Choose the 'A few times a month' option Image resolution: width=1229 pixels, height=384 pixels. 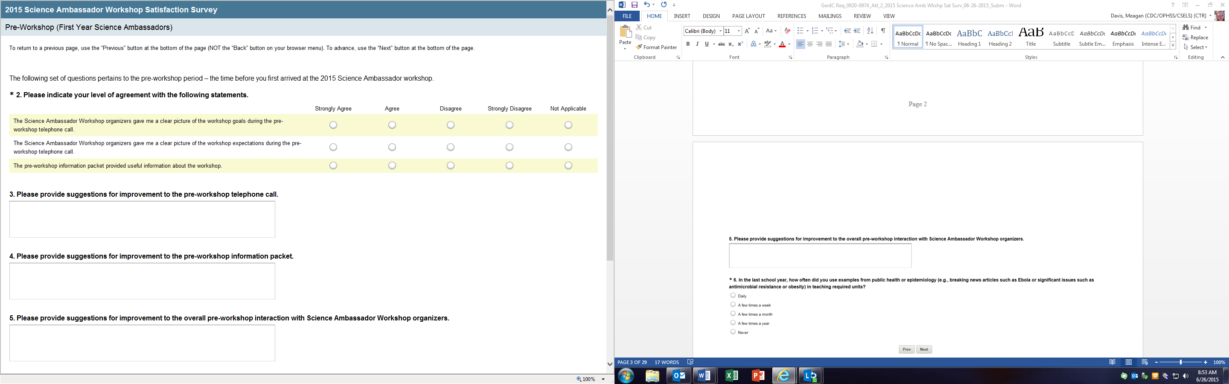[733, 314]
